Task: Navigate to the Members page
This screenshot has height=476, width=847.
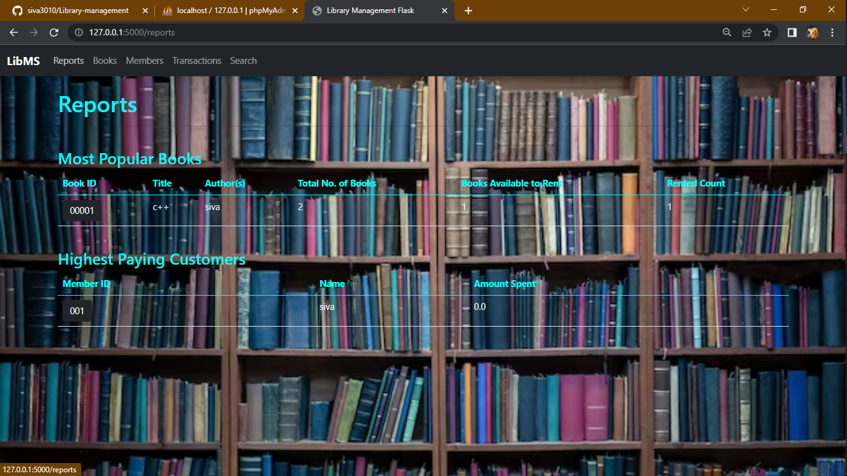Action: point(144,60)
